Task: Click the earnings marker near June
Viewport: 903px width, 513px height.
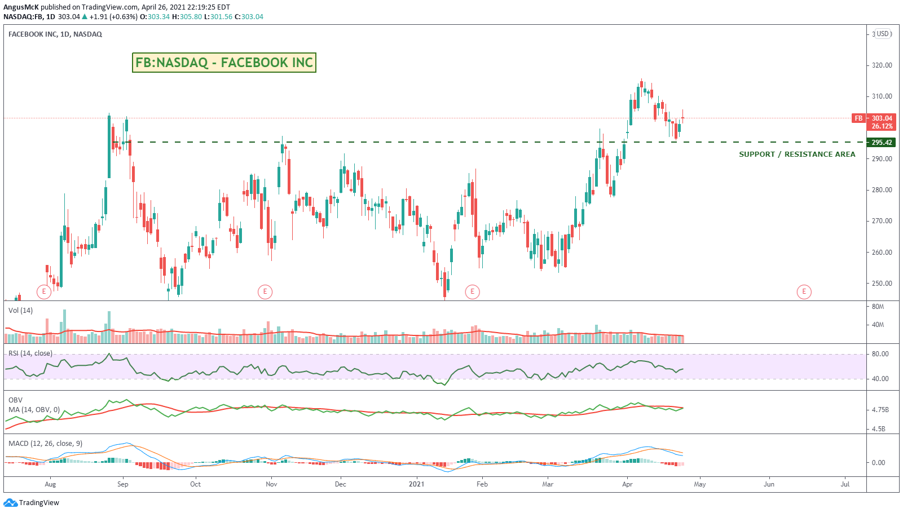Action: (804, 291)
